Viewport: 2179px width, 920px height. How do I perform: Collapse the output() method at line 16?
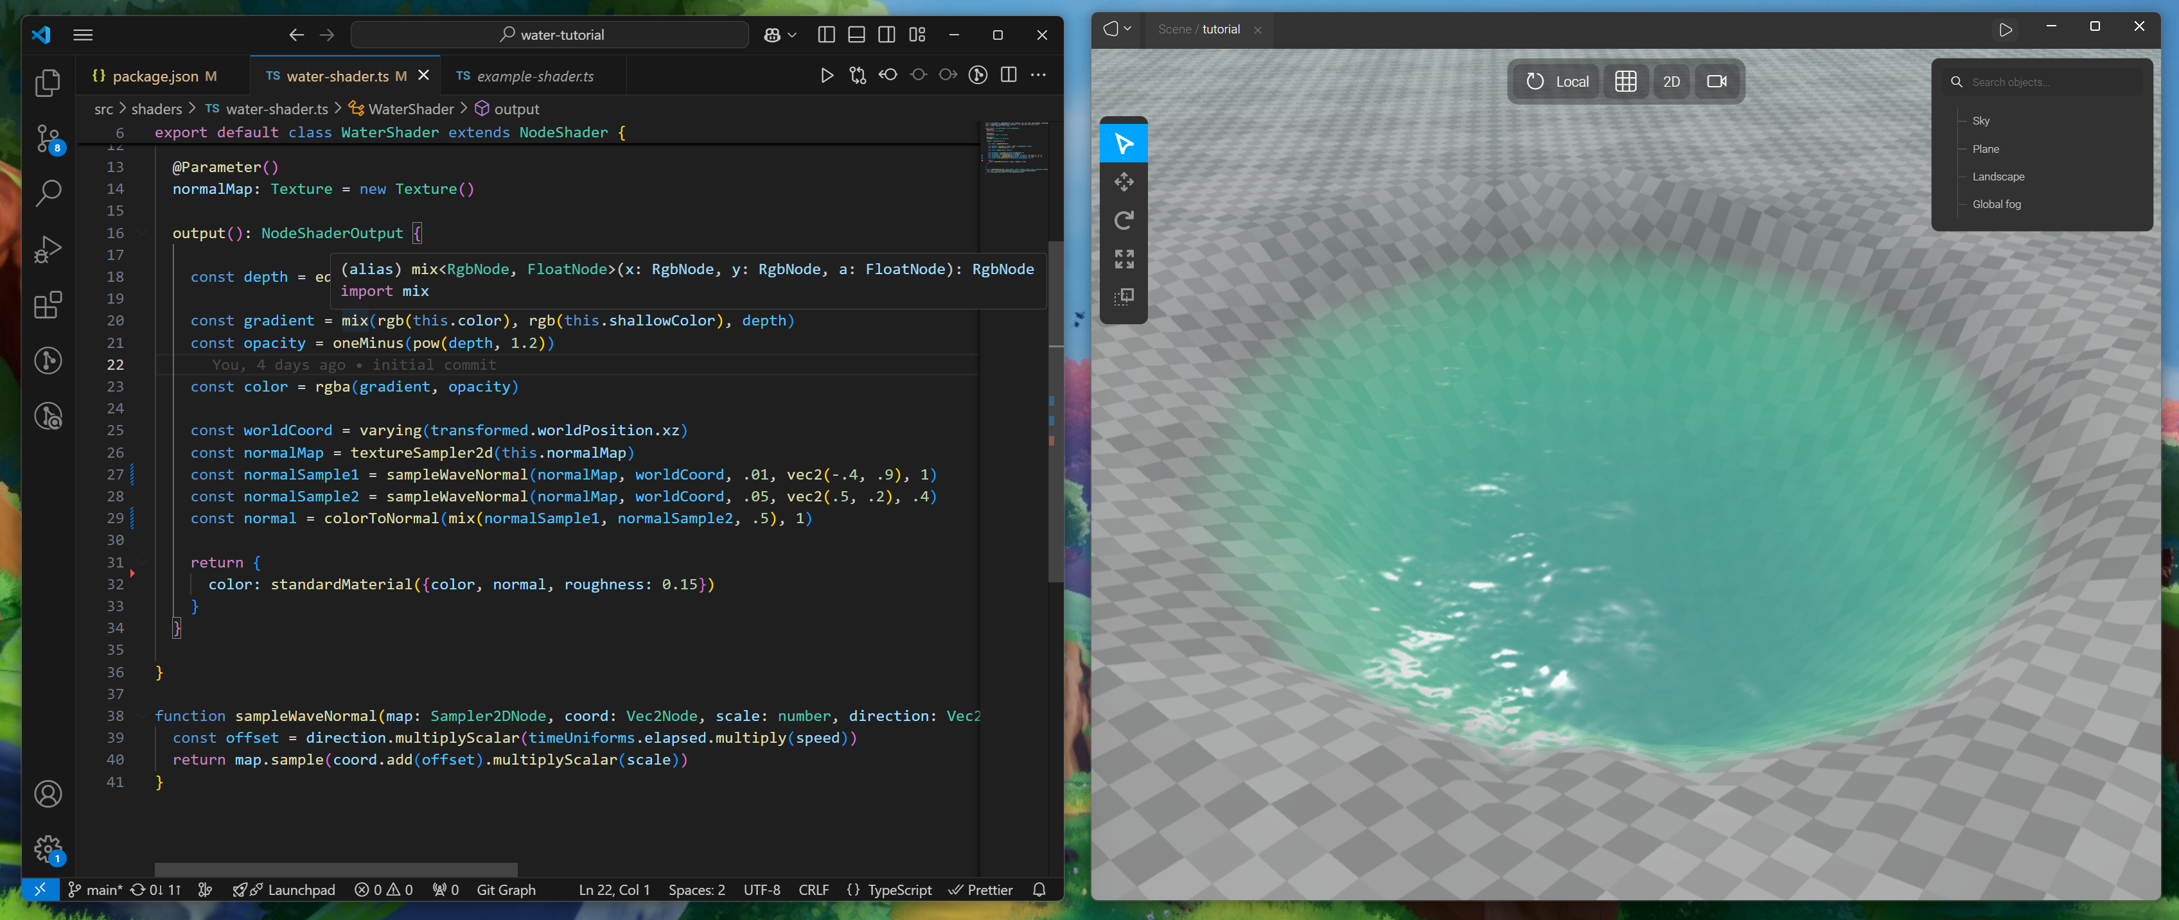pyautogui.click(x=142, y=234)
